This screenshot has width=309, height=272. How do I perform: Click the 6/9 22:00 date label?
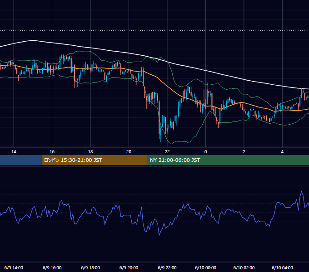pyautogui.click(x=167, y=267)
